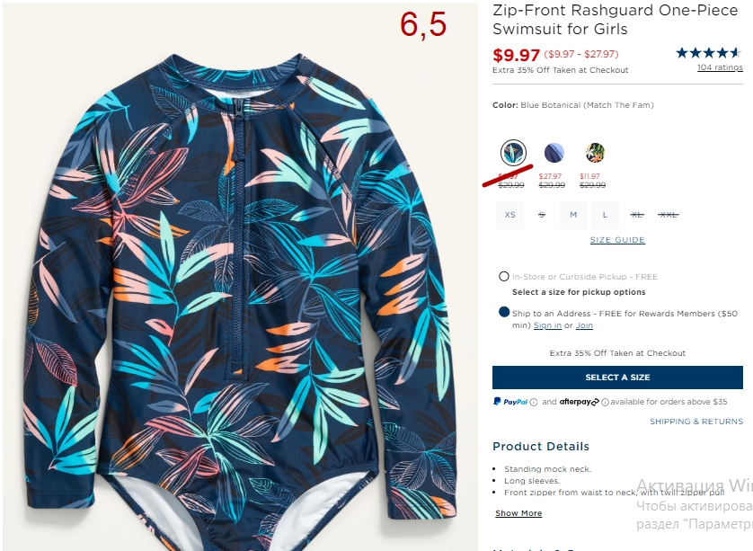Image resolution: width=753 pixels, height=551 pixels.
Task: Click the PayPal logo
Action: (x=510, y=402)
